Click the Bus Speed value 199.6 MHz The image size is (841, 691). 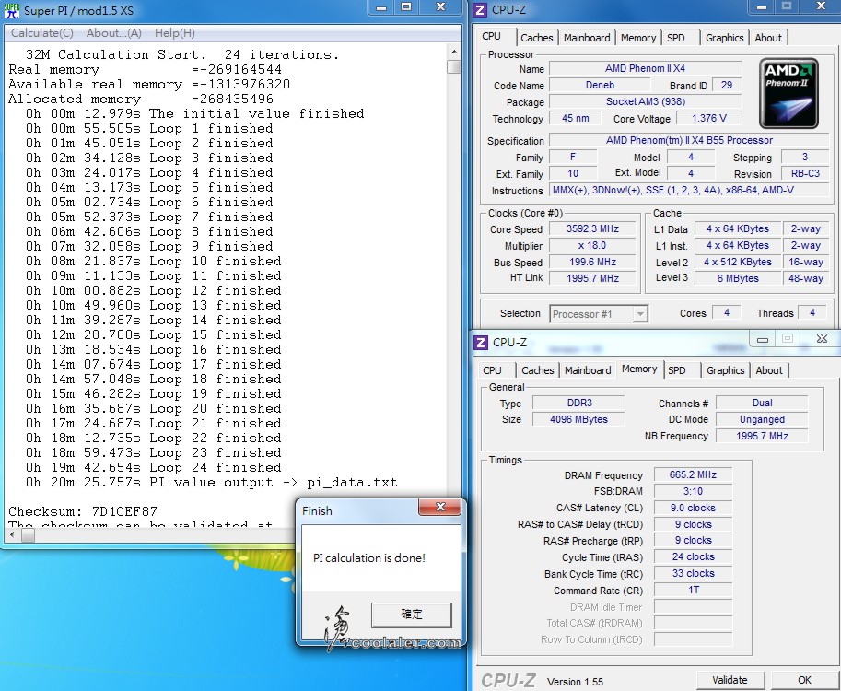click(x=592, y=262)
